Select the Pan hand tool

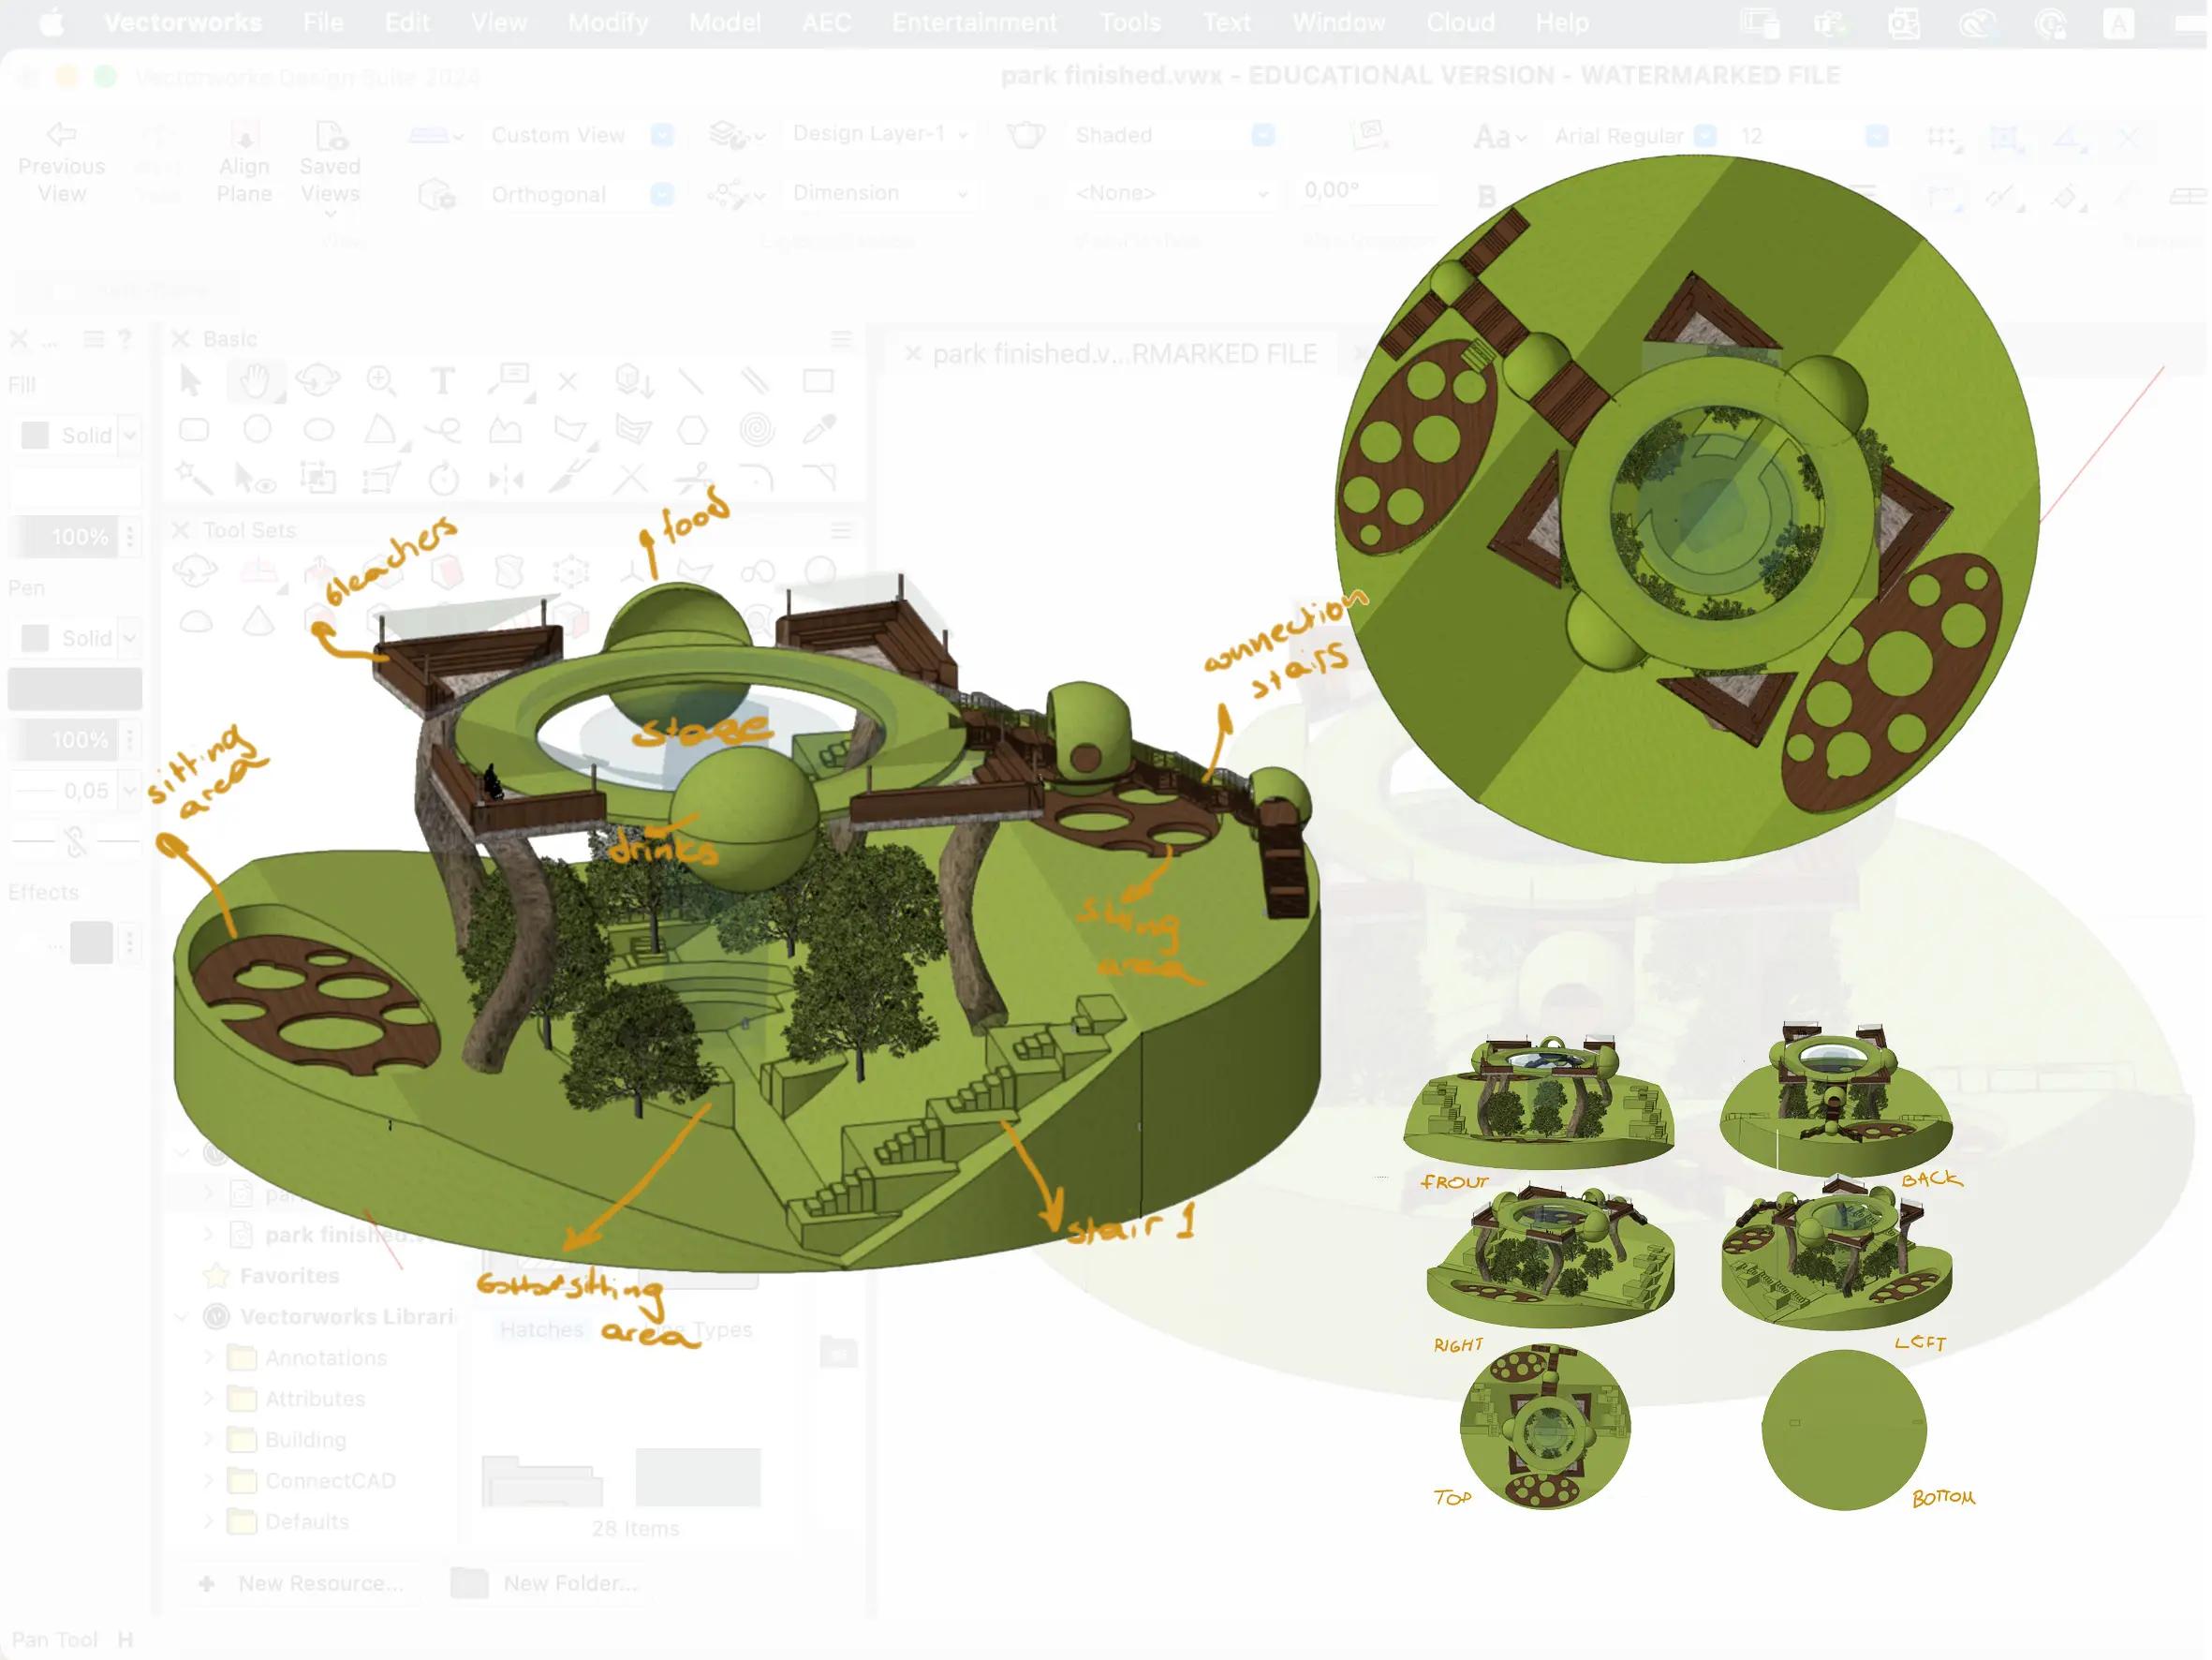(254, 381)
